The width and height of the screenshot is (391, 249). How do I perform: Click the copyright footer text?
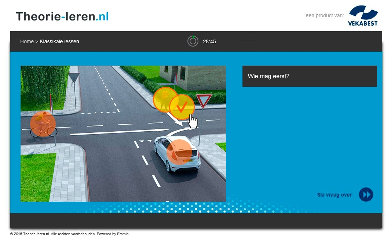tap(69, 234)
